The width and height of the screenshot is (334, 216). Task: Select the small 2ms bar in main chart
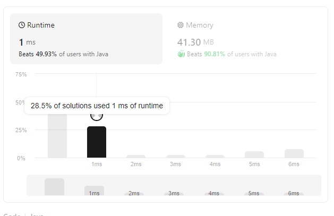136,156
